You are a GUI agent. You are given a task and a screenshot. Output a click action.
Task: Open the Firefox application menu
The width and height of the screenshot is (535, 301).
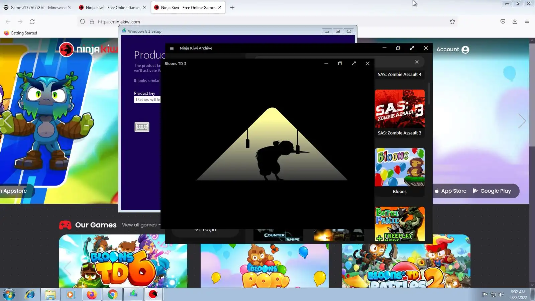pyautogui.click(x=527, y=22)
